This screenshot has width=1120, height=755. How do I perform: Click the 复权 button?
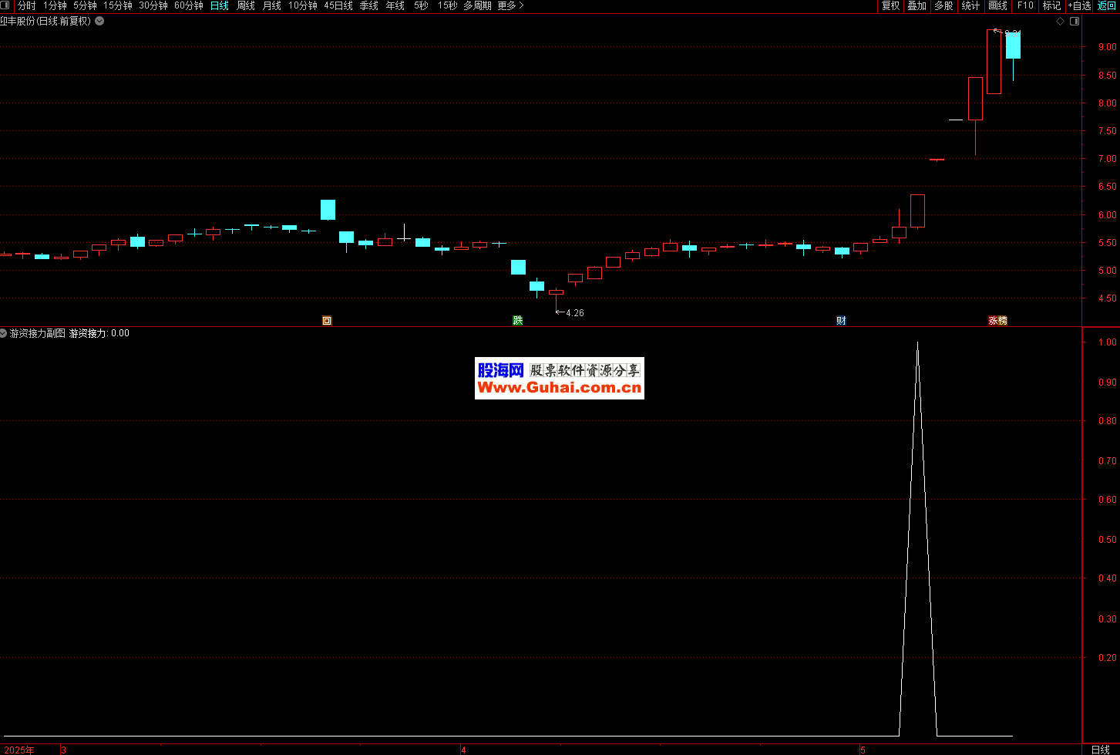[891, 5]
